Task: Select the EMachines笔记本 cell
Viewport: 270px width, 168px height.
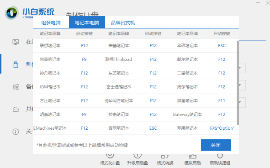Action: click(x=50, y=128)
